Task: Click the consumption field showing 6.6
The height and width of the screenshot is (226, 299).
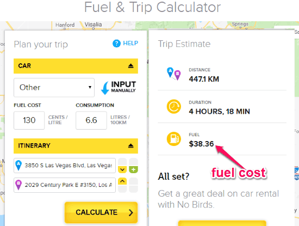Action: point(91,120)
